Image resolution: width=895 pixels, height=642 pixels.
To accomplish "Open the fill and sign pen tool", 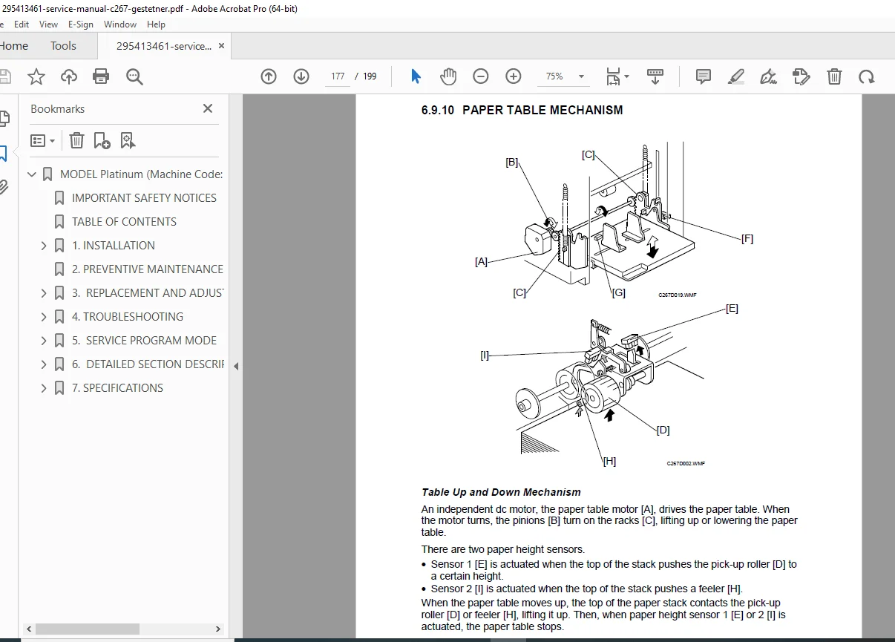I will pyautogui.click(x=769, y=76).
